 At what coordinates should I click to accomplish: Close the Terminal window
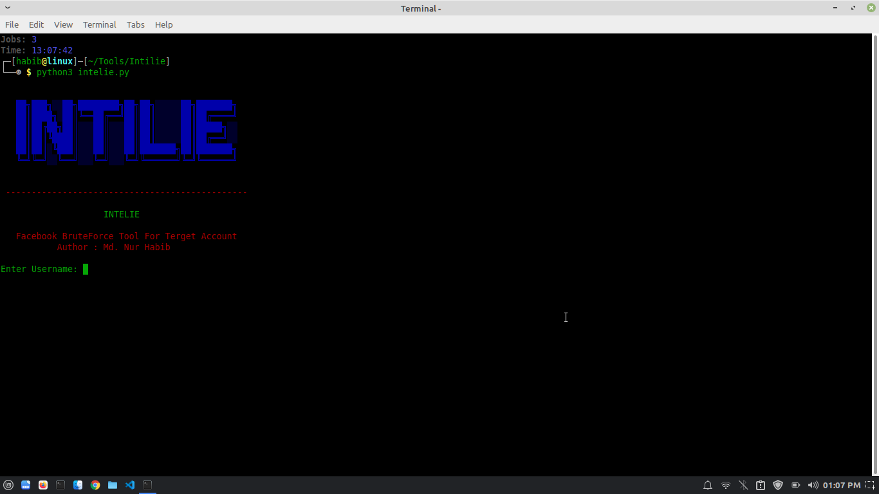pyautogui.click(x=871, y=8)
